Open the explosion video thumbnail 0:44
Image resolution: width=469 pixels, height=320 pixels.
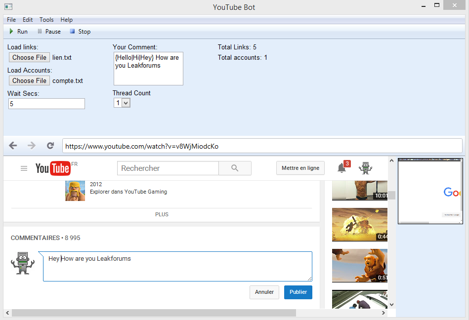[360, 225]
